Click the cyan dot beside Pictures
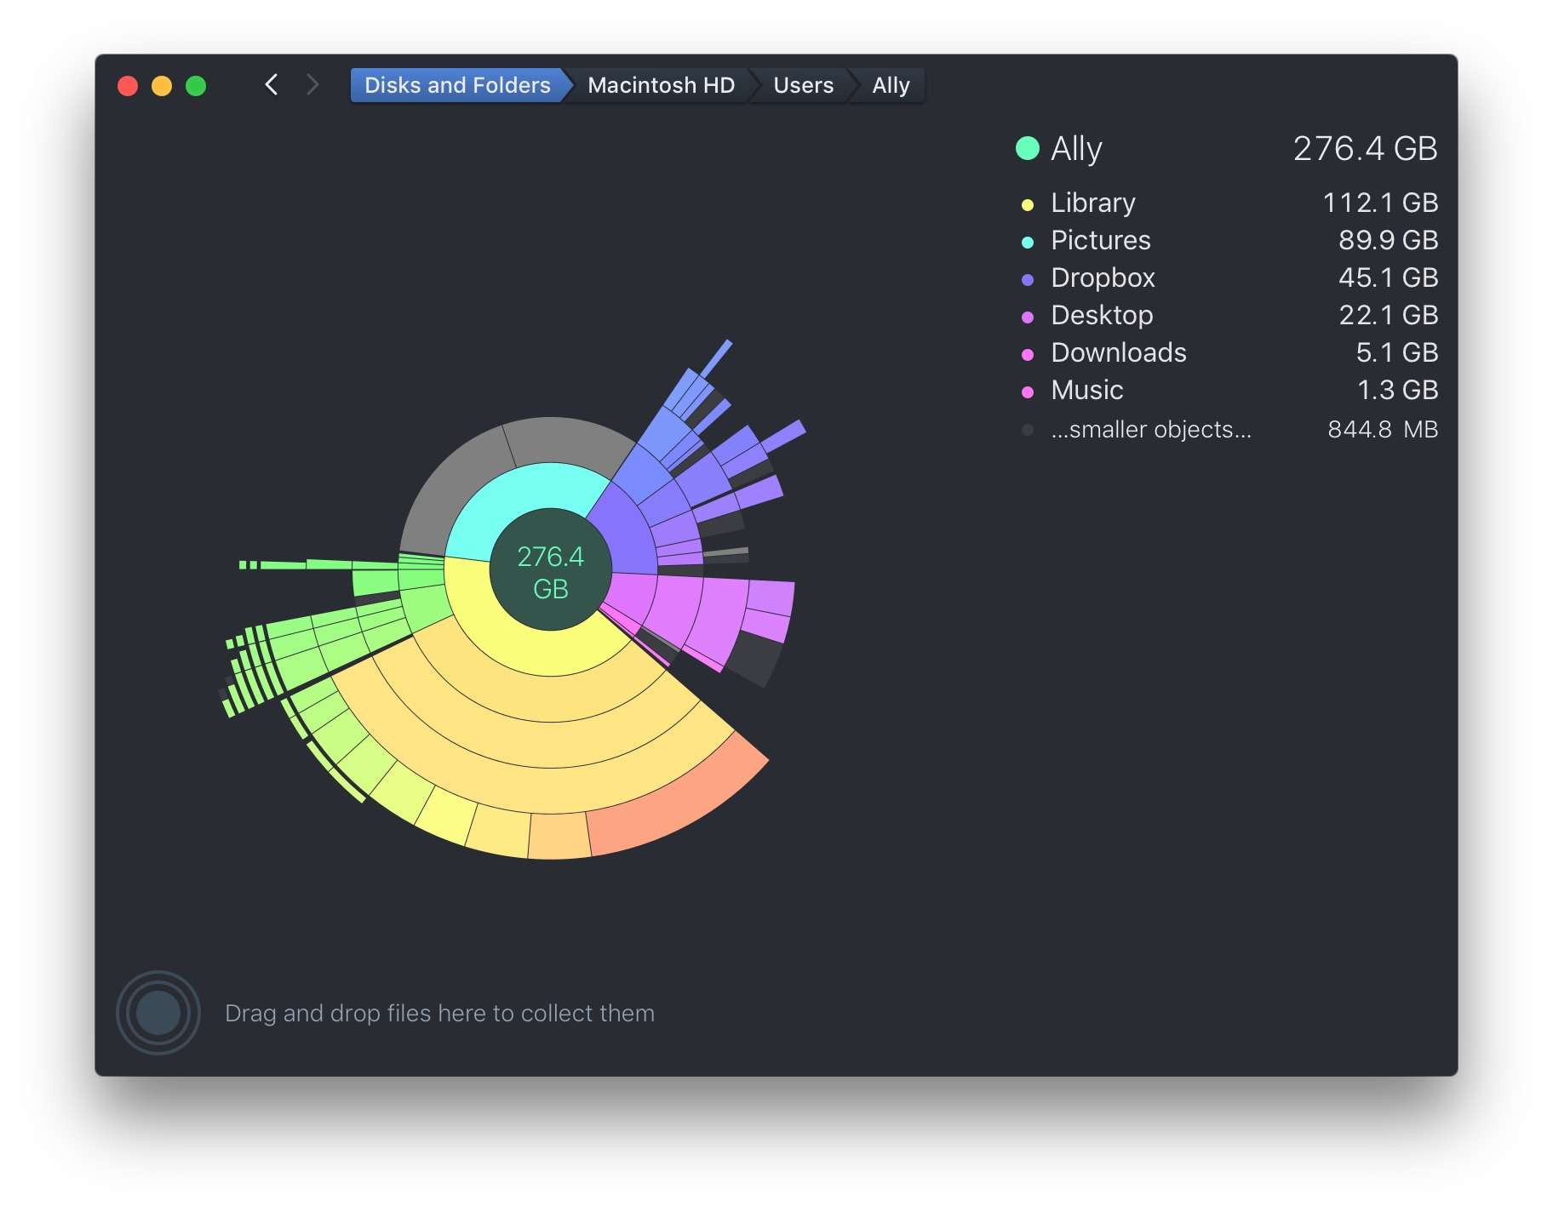 [1028, 241]
